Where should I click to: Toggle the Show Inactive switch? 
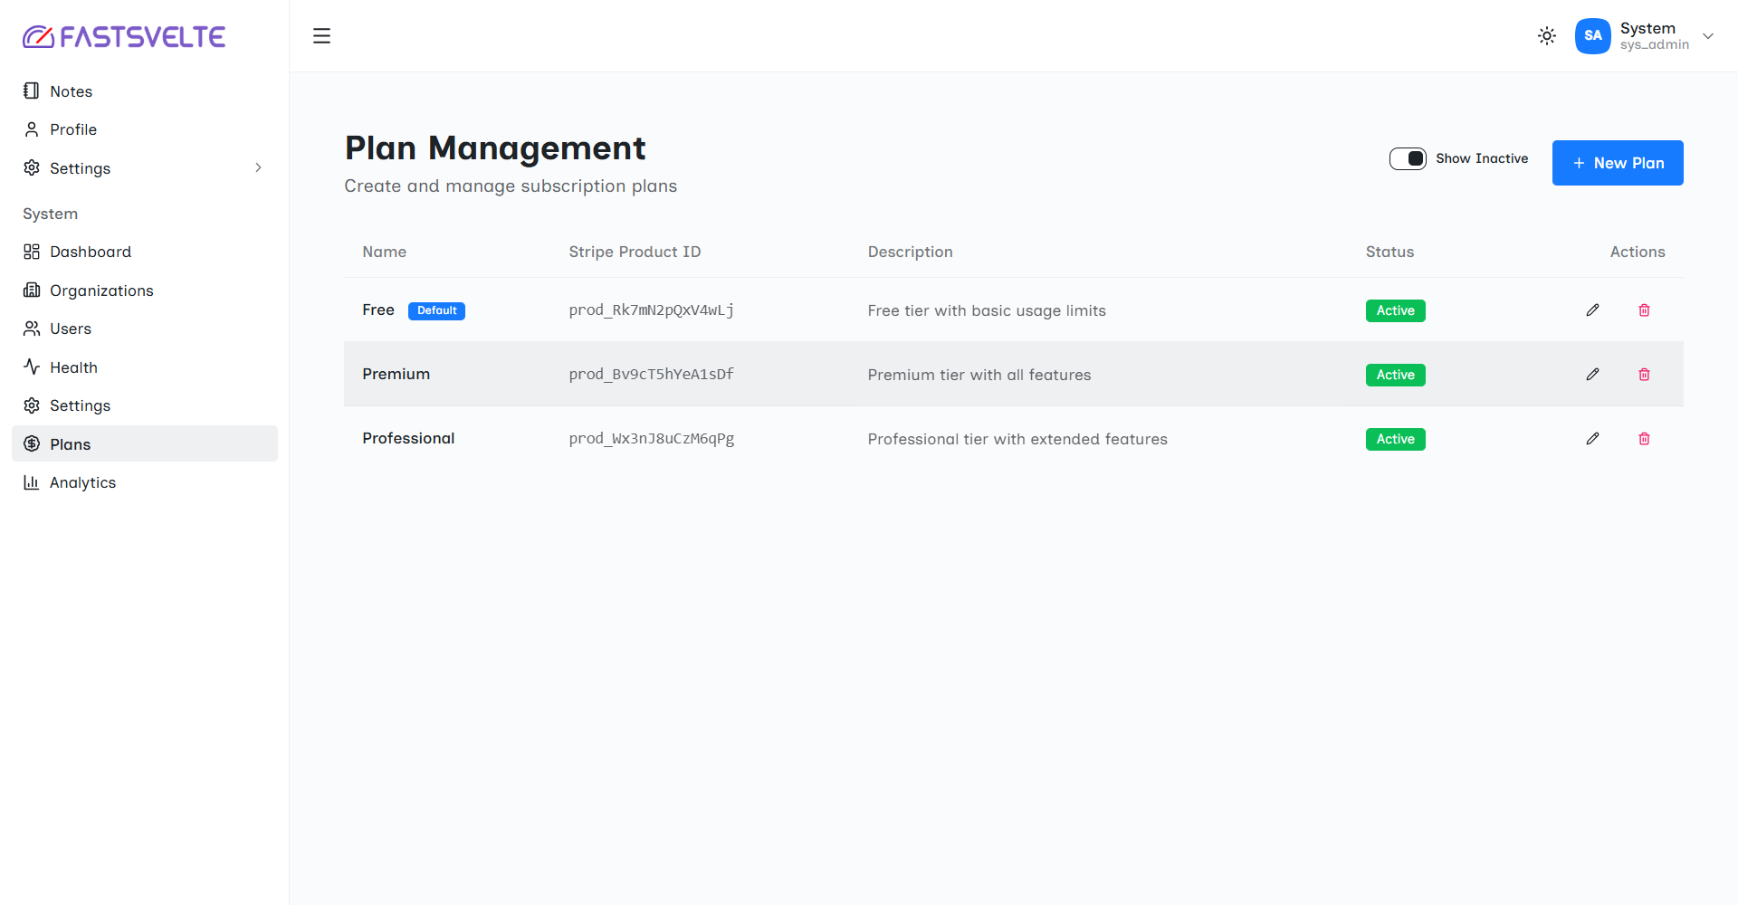[x=1408, y=158]
